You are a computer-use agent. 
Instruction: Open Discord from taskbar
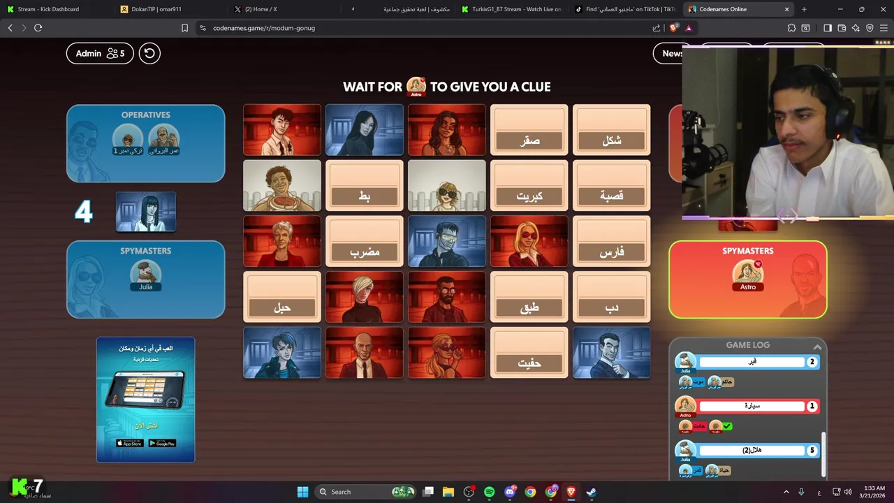pyautogui.click(x=510, y=492)
